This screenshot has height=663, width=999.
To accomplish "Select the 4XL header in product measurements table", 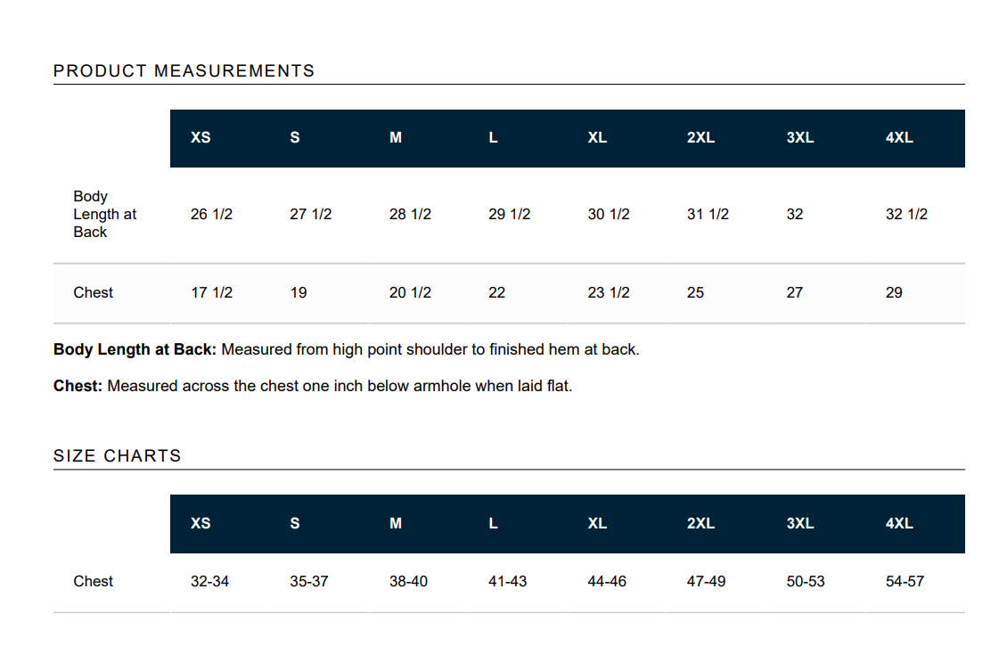I will [x=899, y=137].
